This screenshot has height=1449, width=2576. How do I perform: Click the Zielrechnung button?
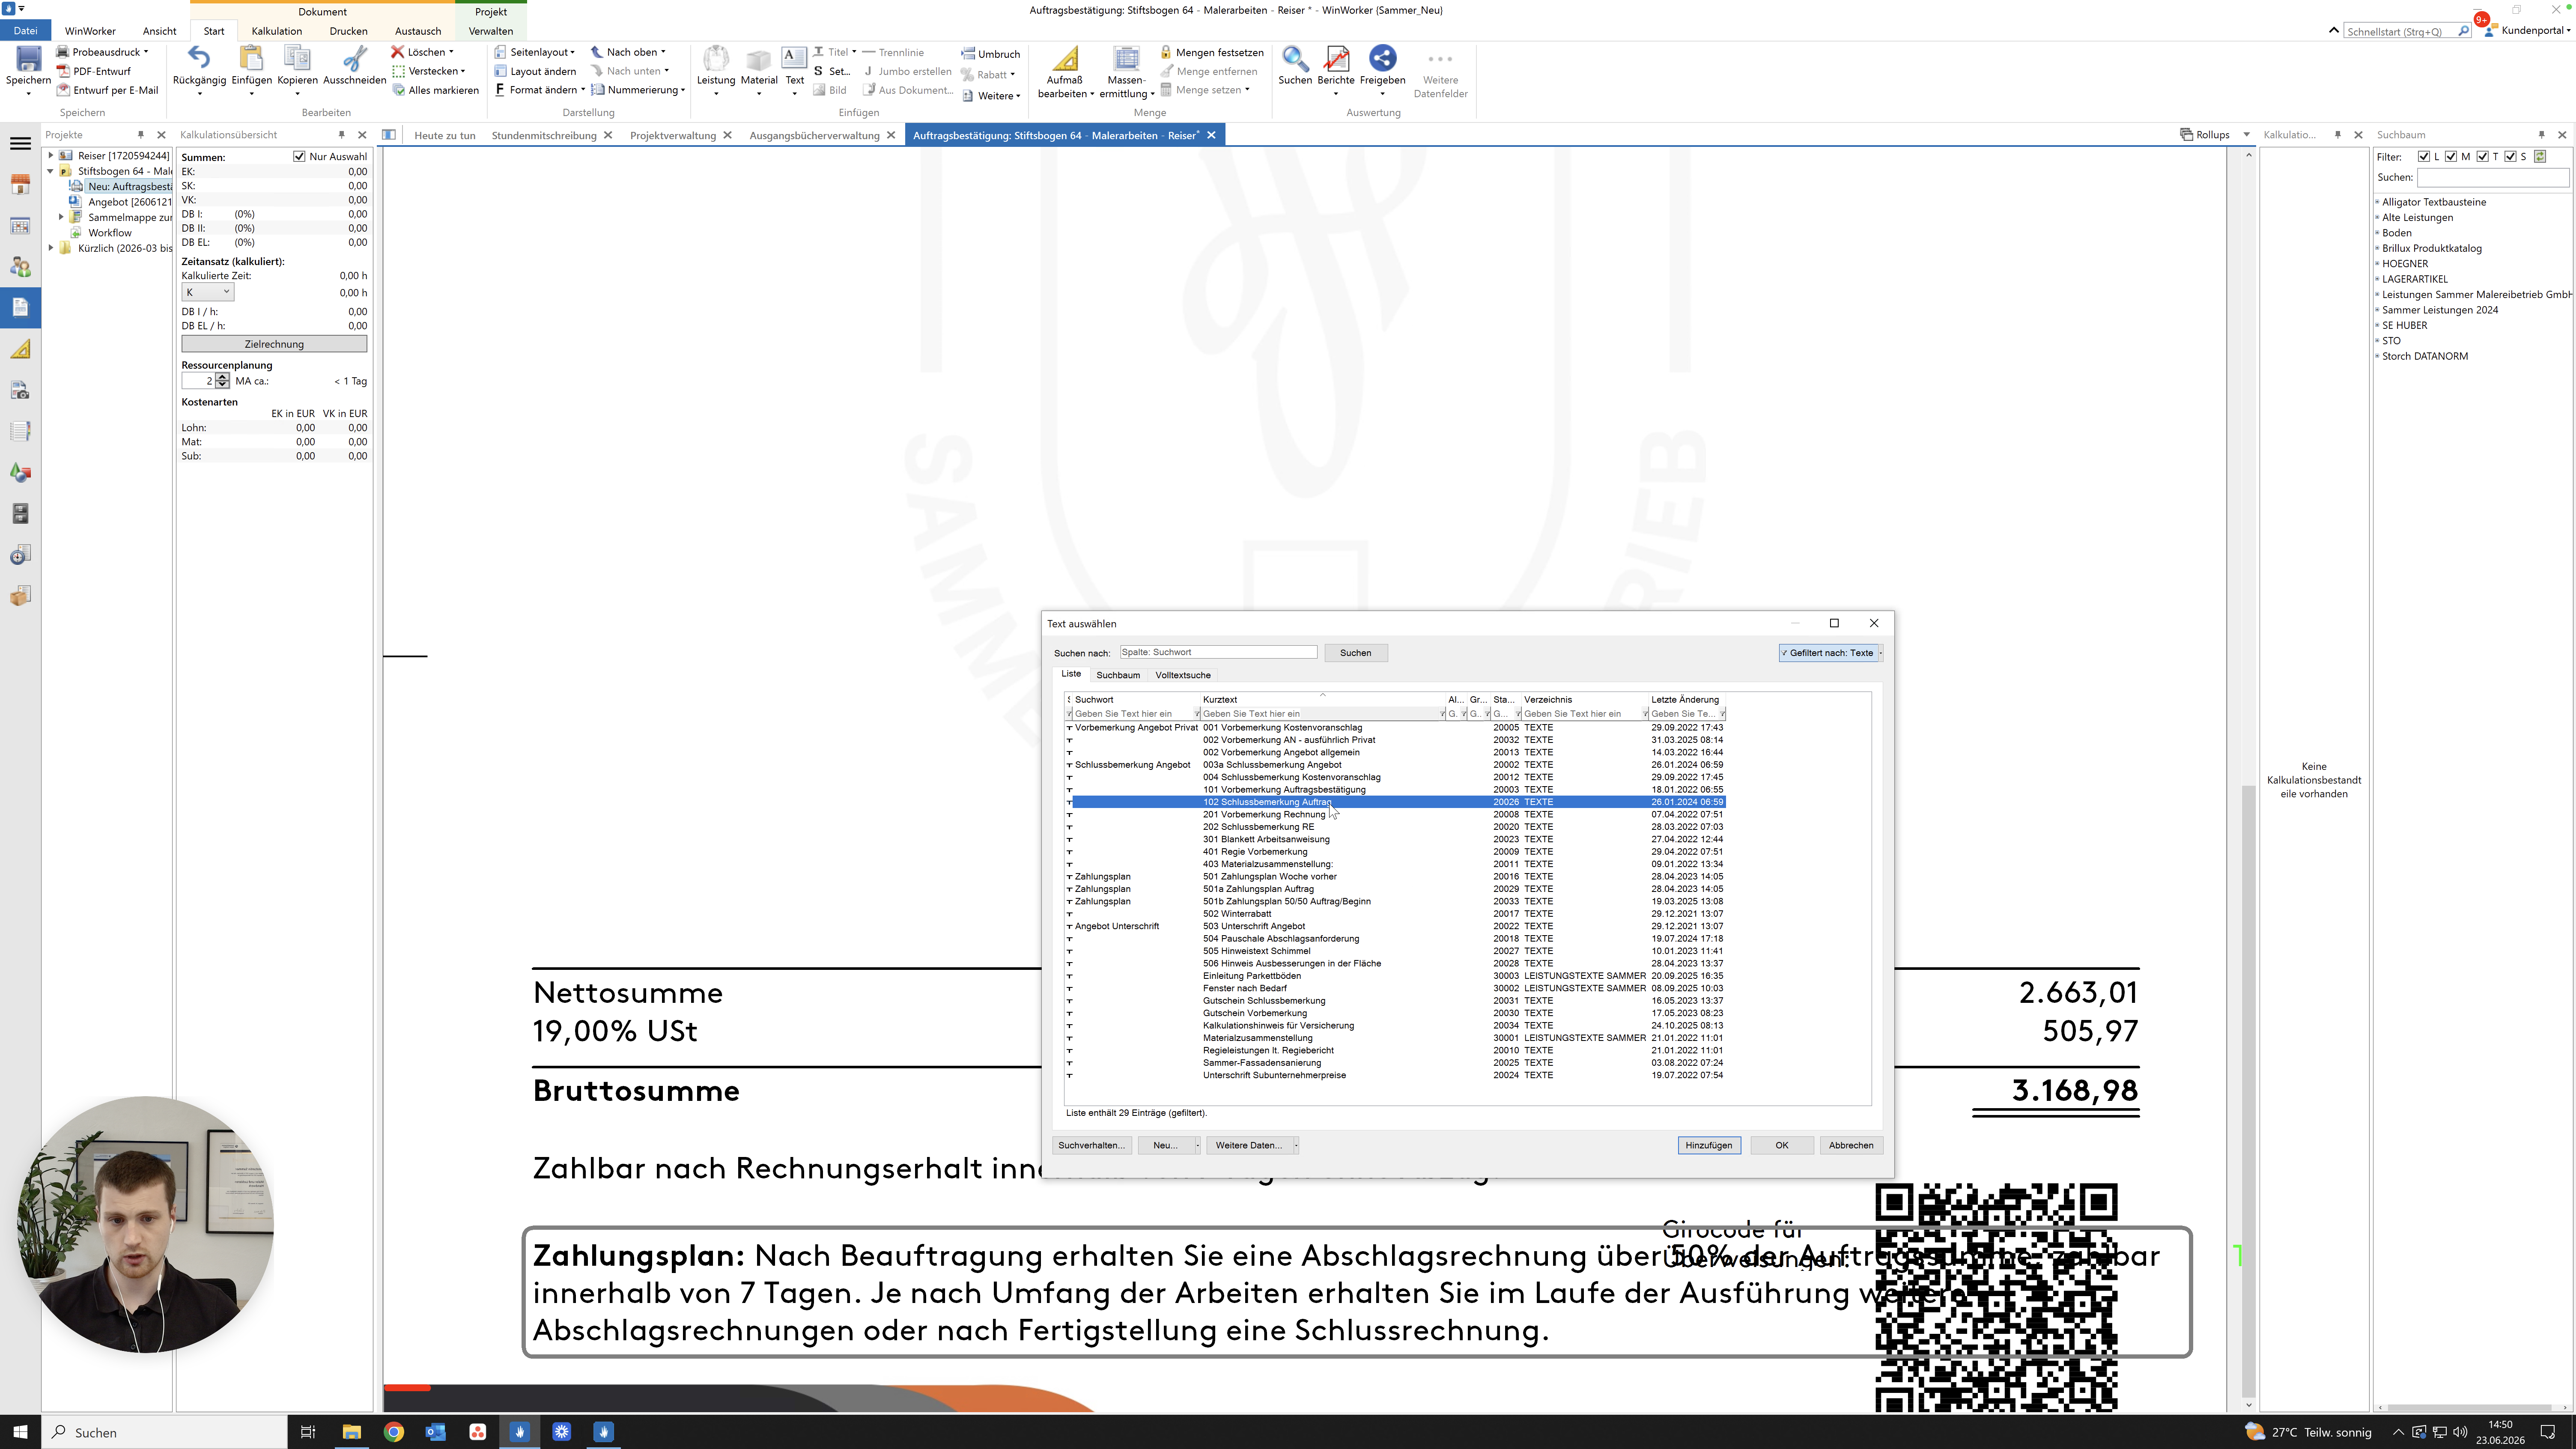(x=274, y=344)
